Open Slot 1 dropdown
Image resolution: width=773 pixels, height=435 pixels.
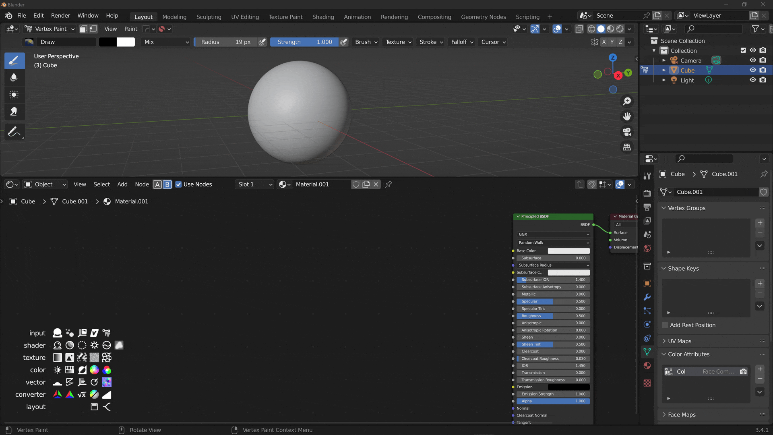click(x=254, y=184)
